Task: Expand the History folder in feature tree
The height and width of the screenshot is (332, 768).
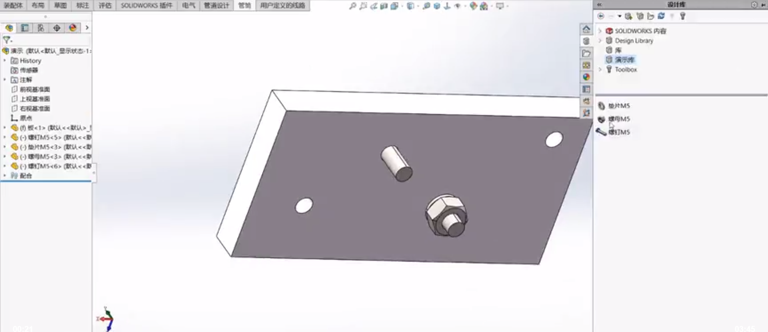Action: click(5, 61)
